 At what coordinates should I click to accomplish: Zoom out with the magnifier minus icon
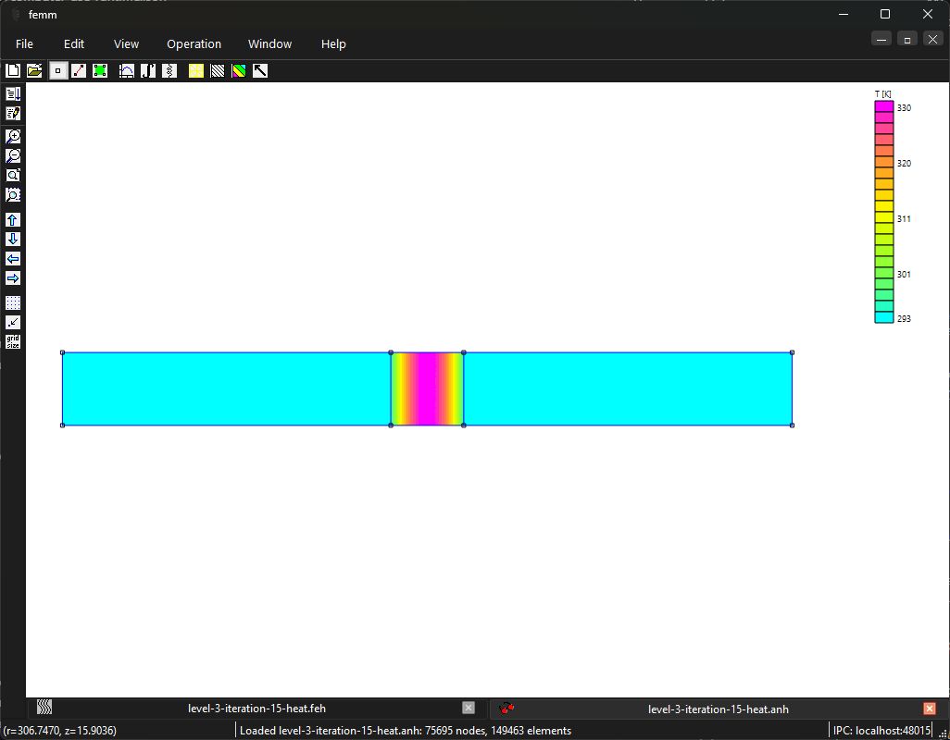click(x=13, y=155)
